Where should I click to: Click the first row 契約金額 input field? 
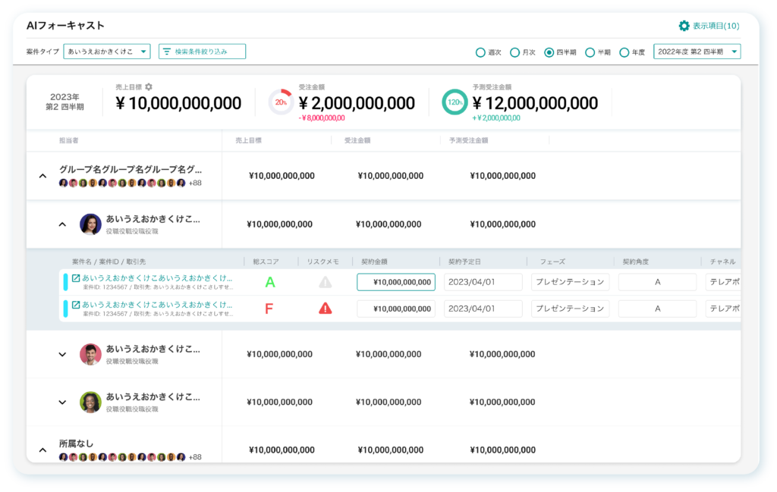pos(396,282)
